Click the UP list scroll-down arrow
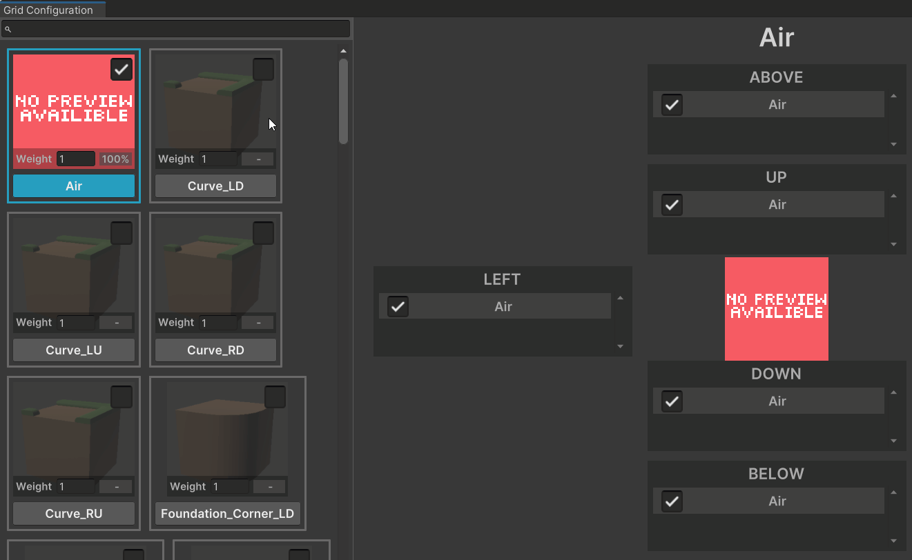912x560 pixels. 894,244
